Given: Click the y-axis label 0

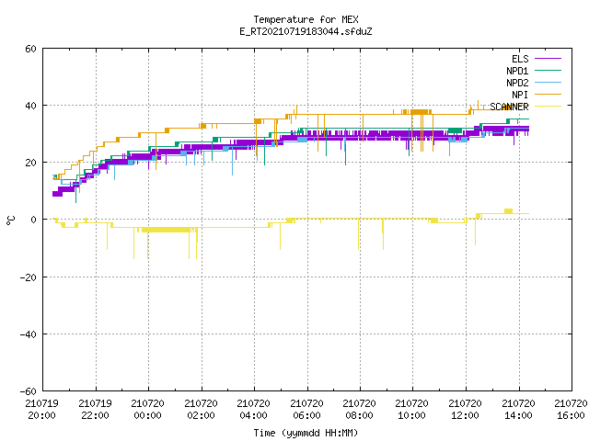Looking at the screenshot, I should (34, 220).
